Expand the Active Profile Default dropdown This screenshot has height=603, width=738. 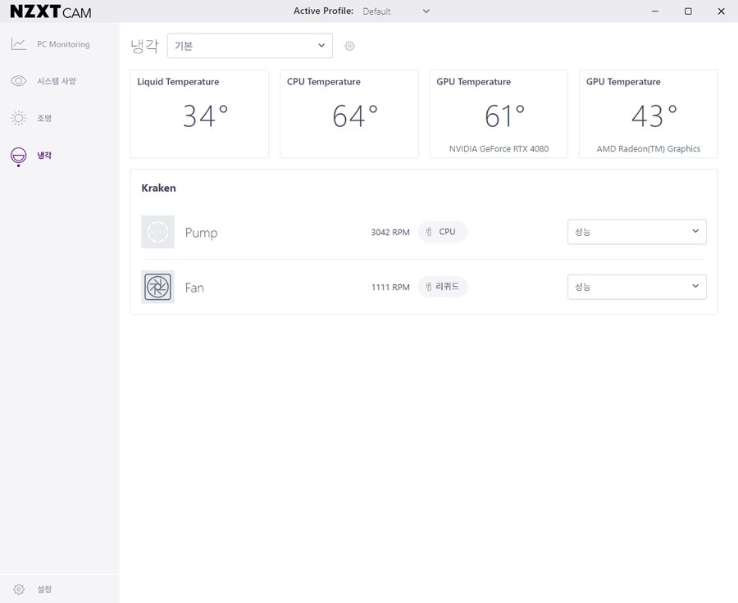coord(396,11)
